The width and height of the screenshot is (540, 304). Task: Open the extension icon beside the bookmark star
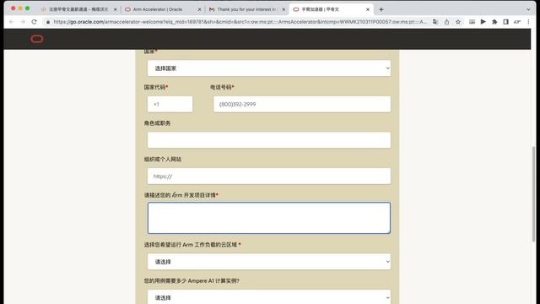[472, 22]
